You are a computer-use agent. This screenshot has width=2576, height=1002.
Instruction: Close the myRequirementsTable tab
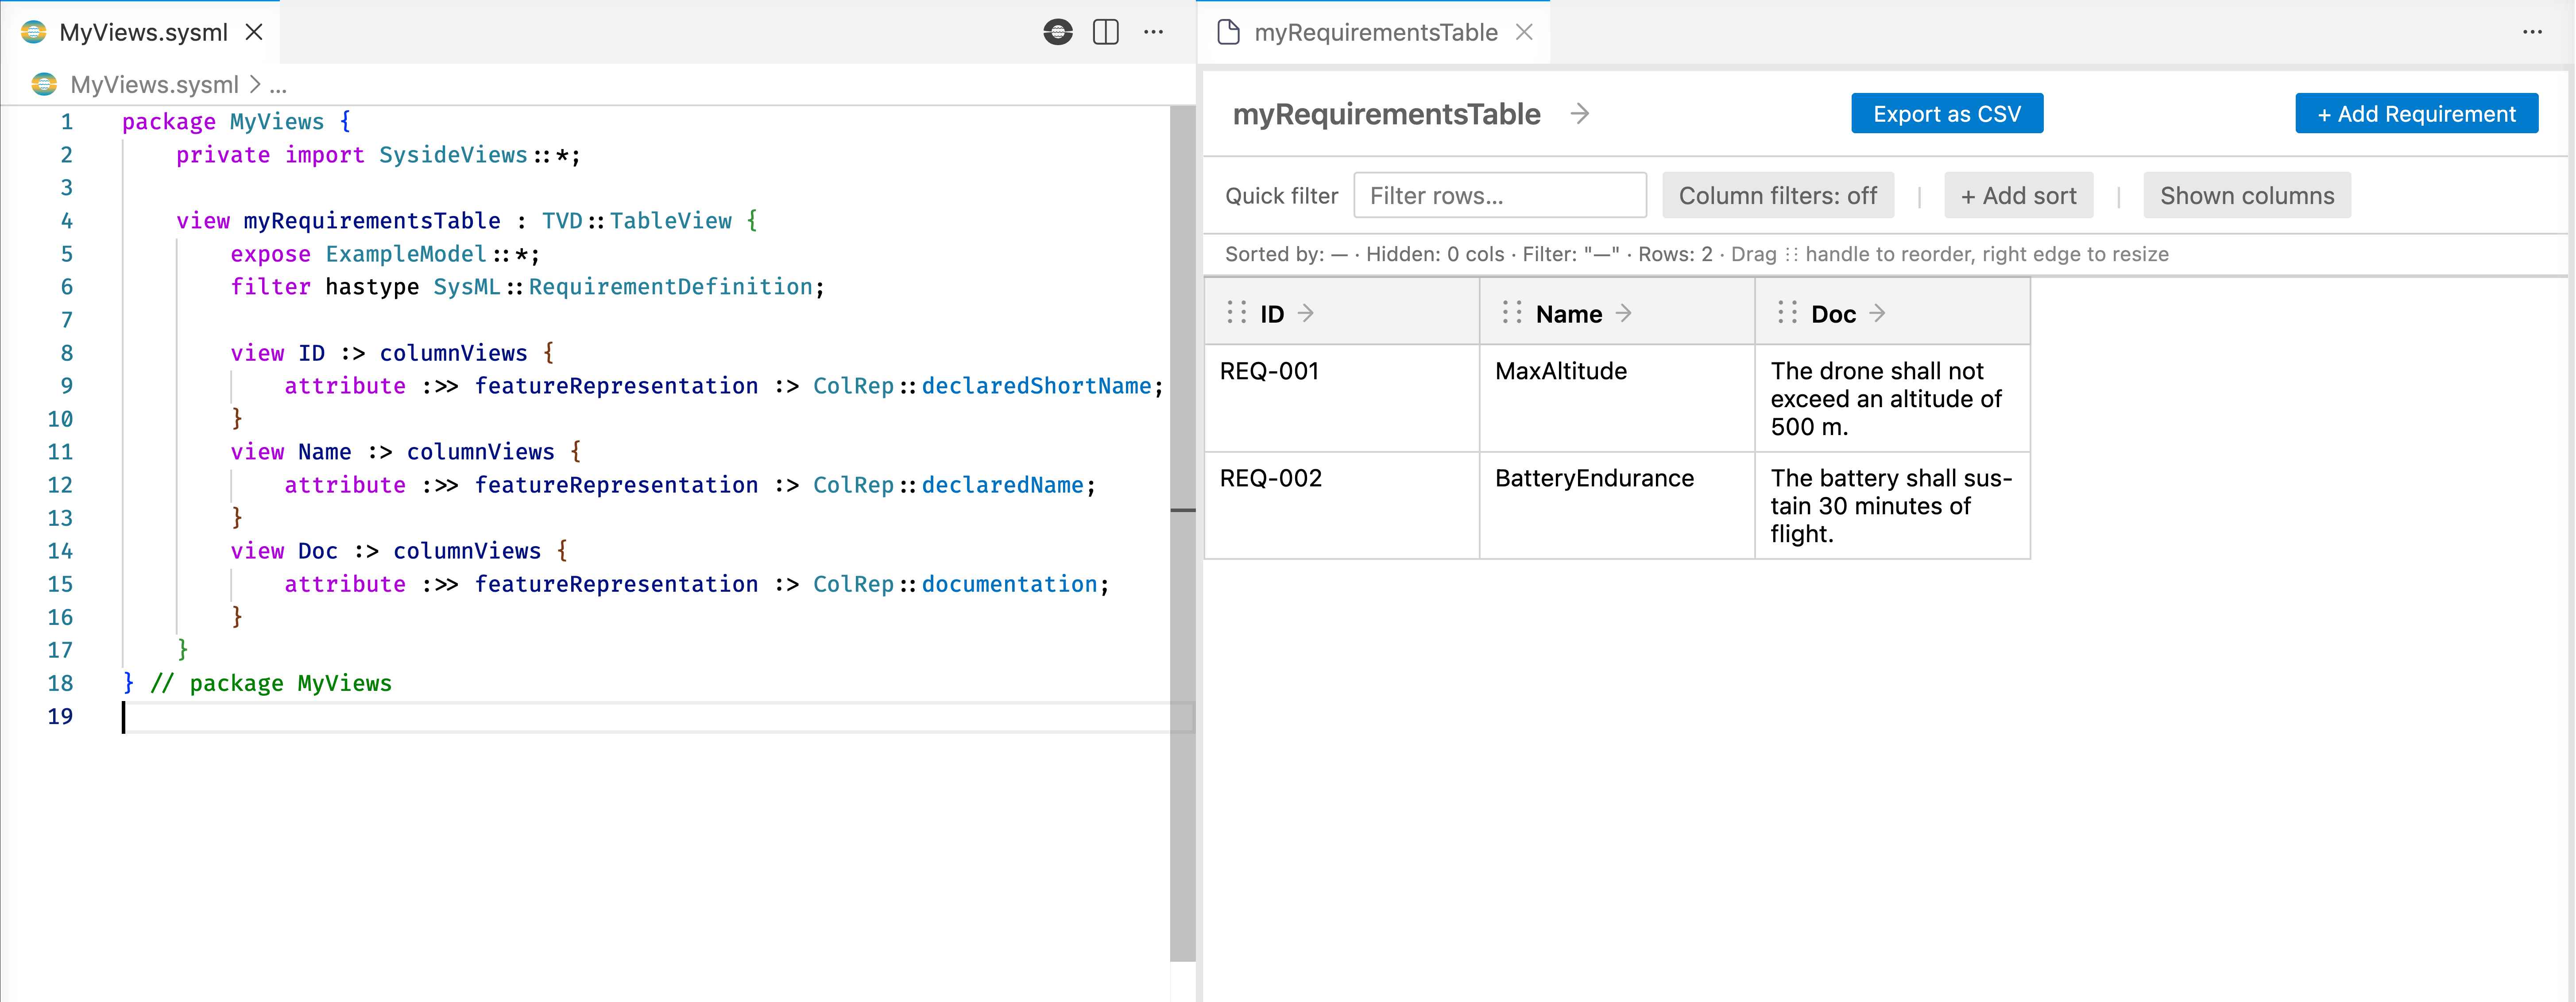(x=1524, y=32)
